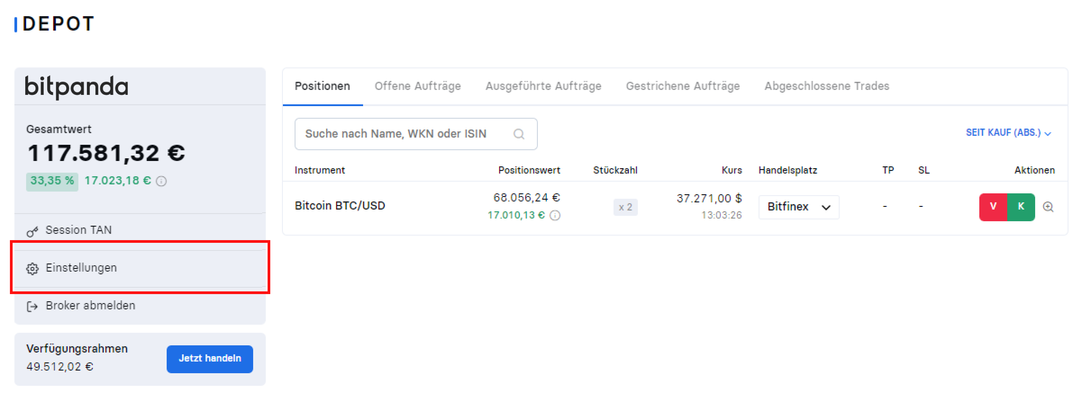Focus the Name, WKN oder ISIN search field
Viewport: 1082px width, 402px height.
coord(416,134)
